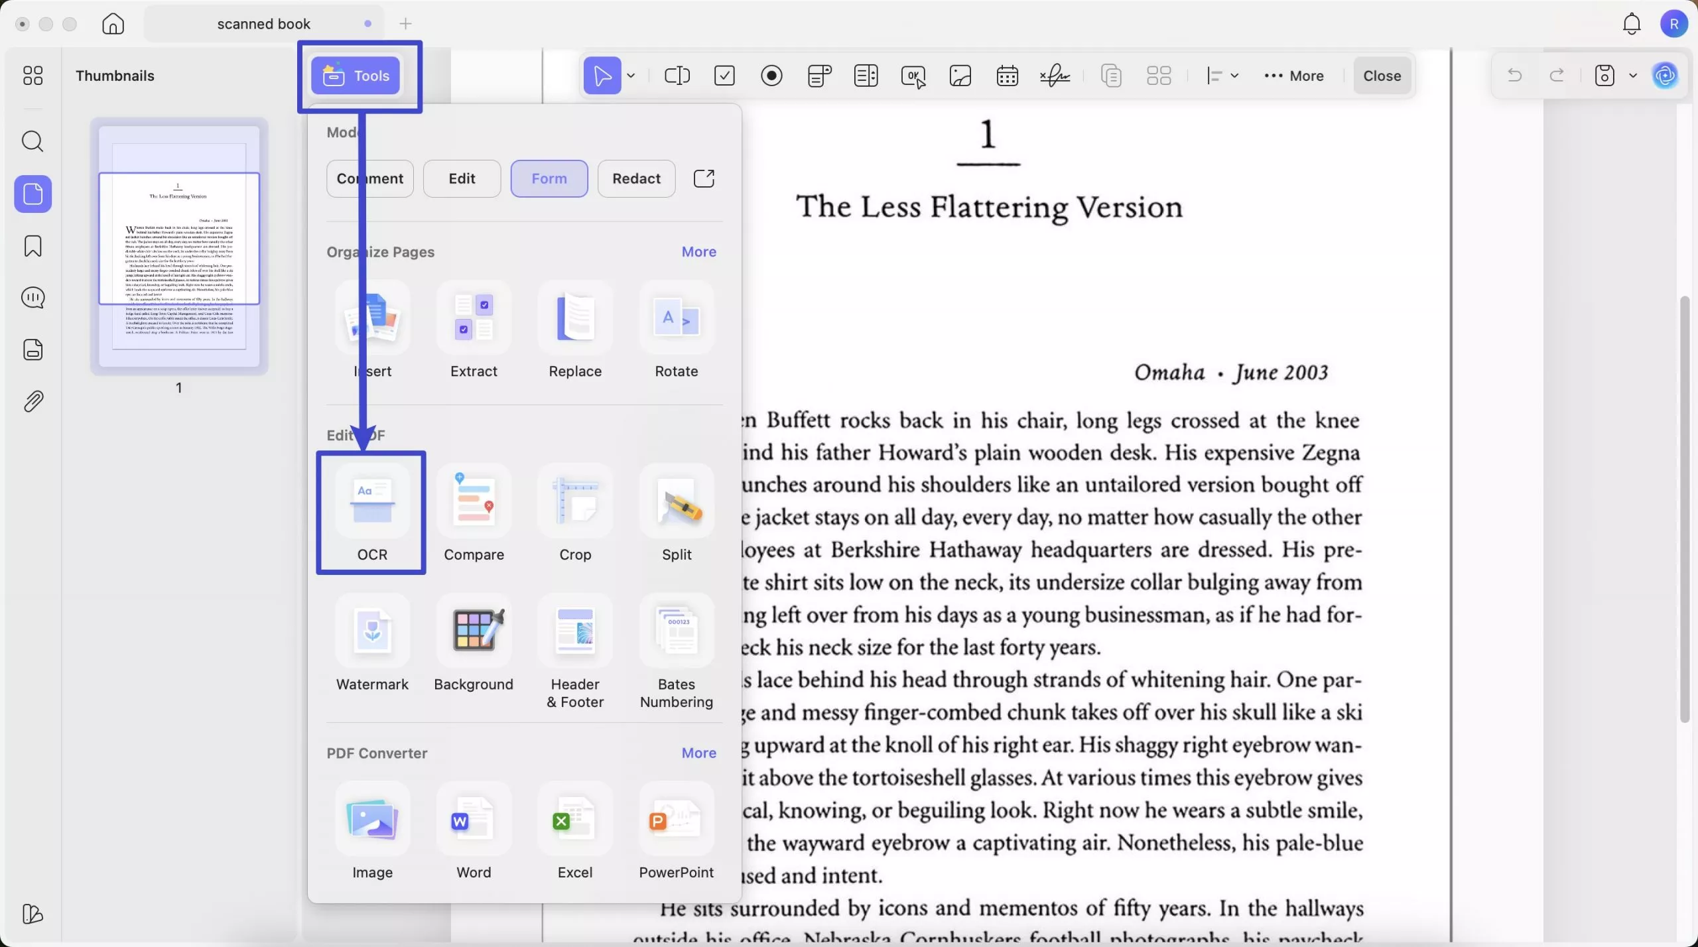Click More beside PDF Converter
The width and height of the screenshot is (1698, 947).
pyautogui.click(x=698, y=753)
